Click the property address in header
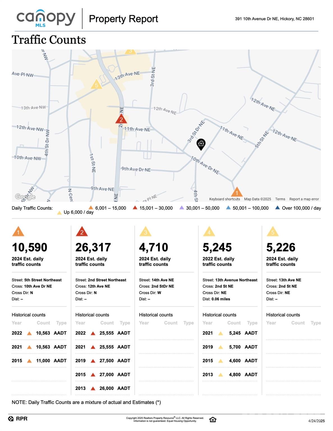Image resolution: width=333 pixels, height=431 pixels. click(274, 19)
